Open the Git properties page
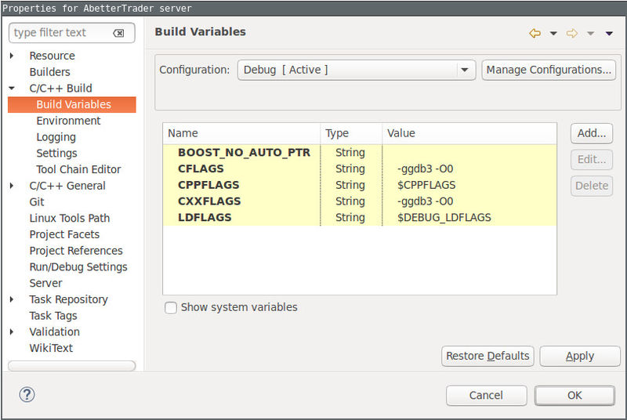Viewport: 627px width, 420px height. (37, 202)
